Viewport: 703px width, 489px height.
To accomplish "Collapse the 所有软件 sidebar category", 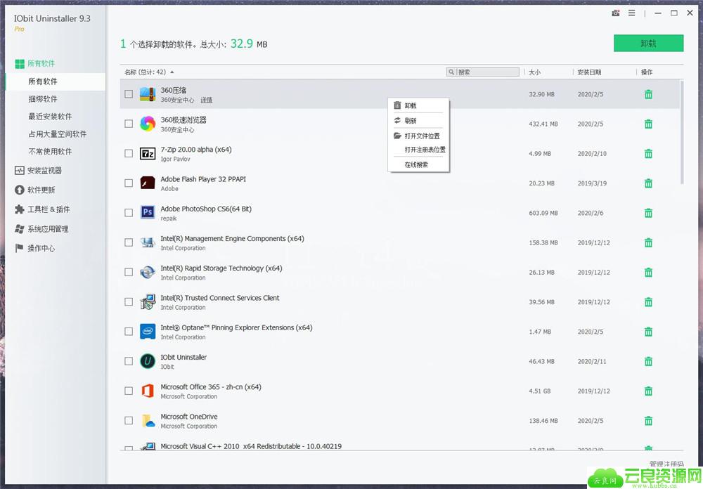I will (x=41, y=64).
